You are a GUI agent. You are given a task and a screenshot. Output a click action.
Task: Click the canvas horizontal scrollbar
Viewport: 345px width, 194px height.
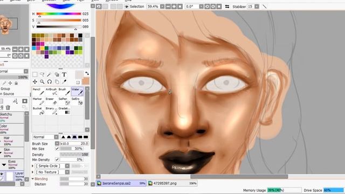coord(239,176)
